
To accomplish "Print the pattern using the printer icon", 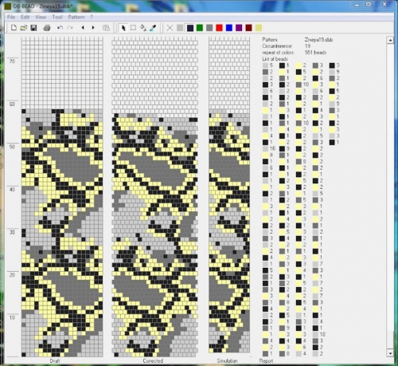I will tap(47, 28).
